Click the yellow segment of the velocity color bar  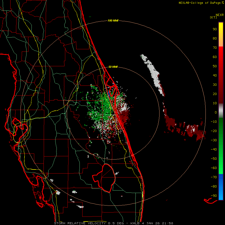click(221, 34)
